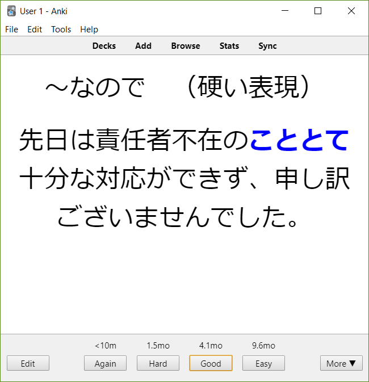Click the Anki app icon in title bar

coord(11,11)
